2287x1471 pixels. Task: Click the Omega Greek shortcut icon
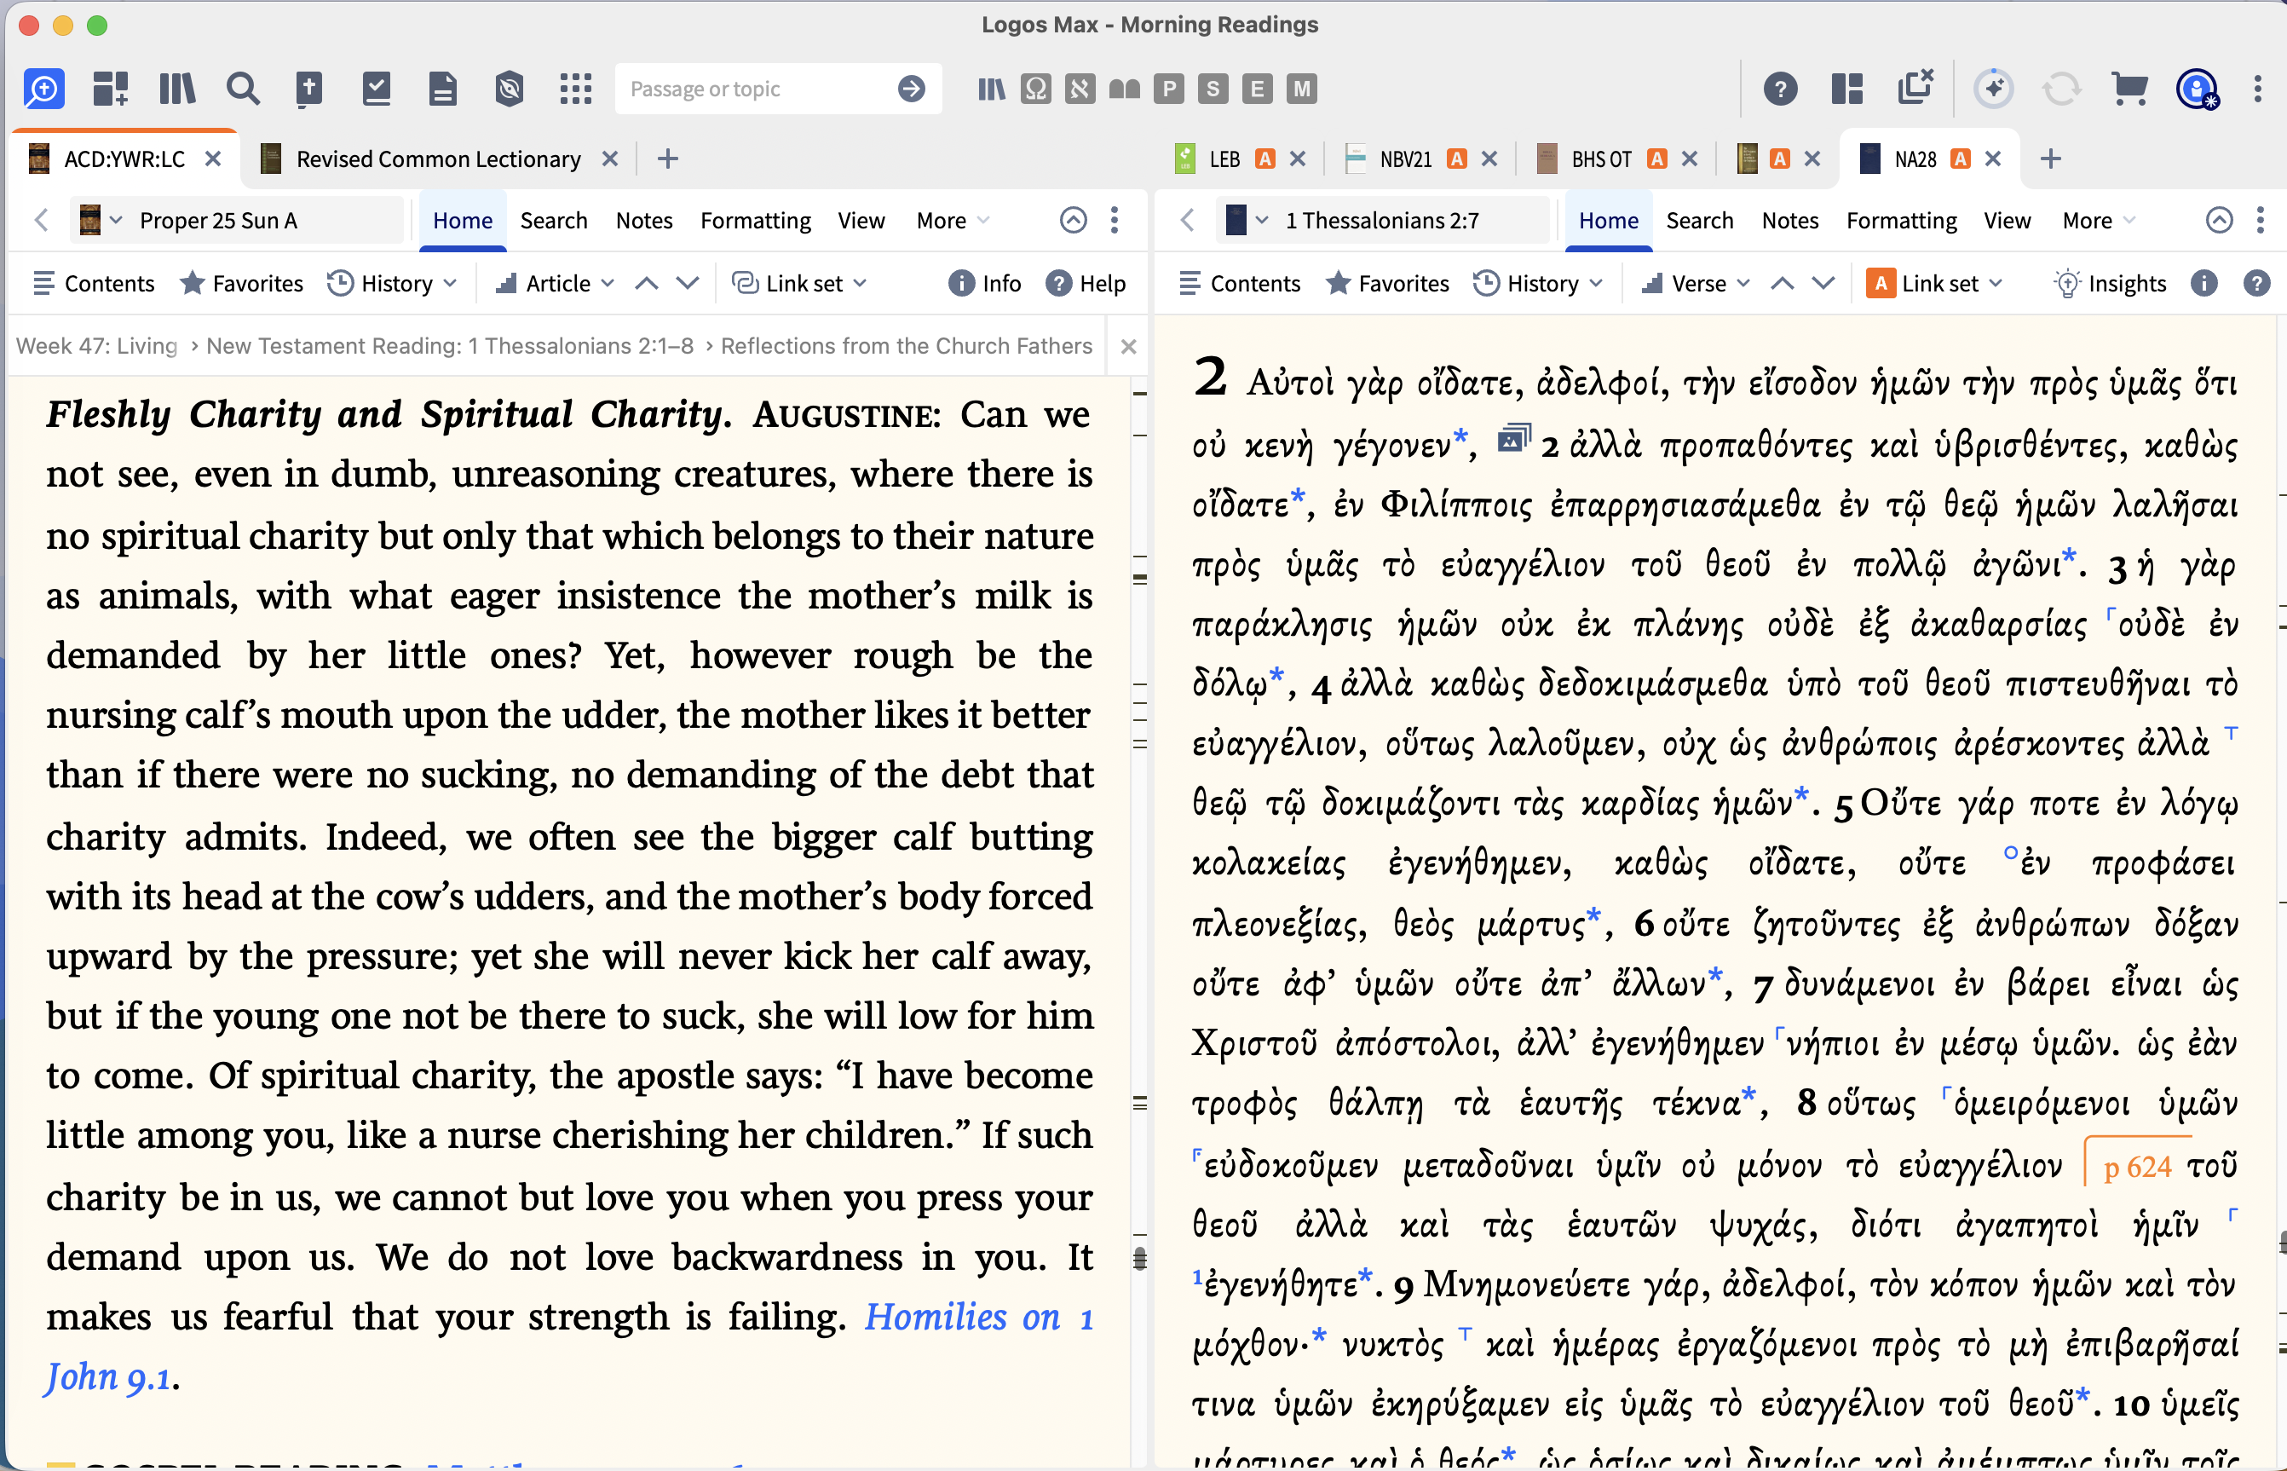[x=1035, y=89]
